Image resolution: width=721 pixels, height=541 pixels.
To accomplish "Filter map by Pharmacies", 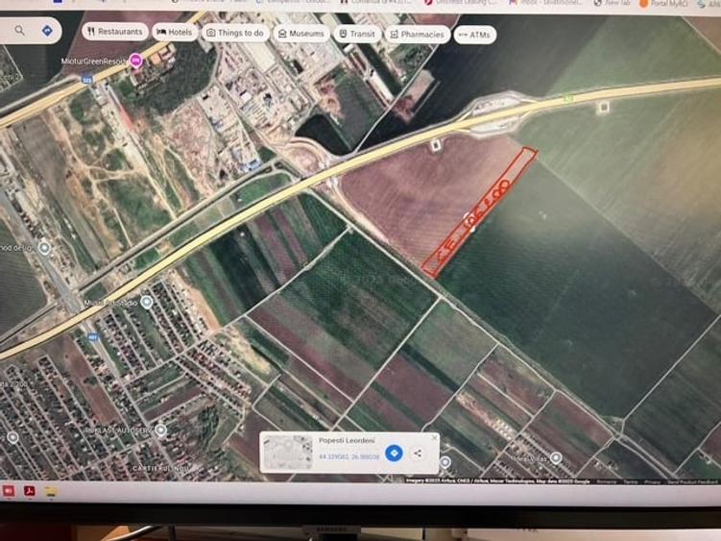I will coord(418,35).
